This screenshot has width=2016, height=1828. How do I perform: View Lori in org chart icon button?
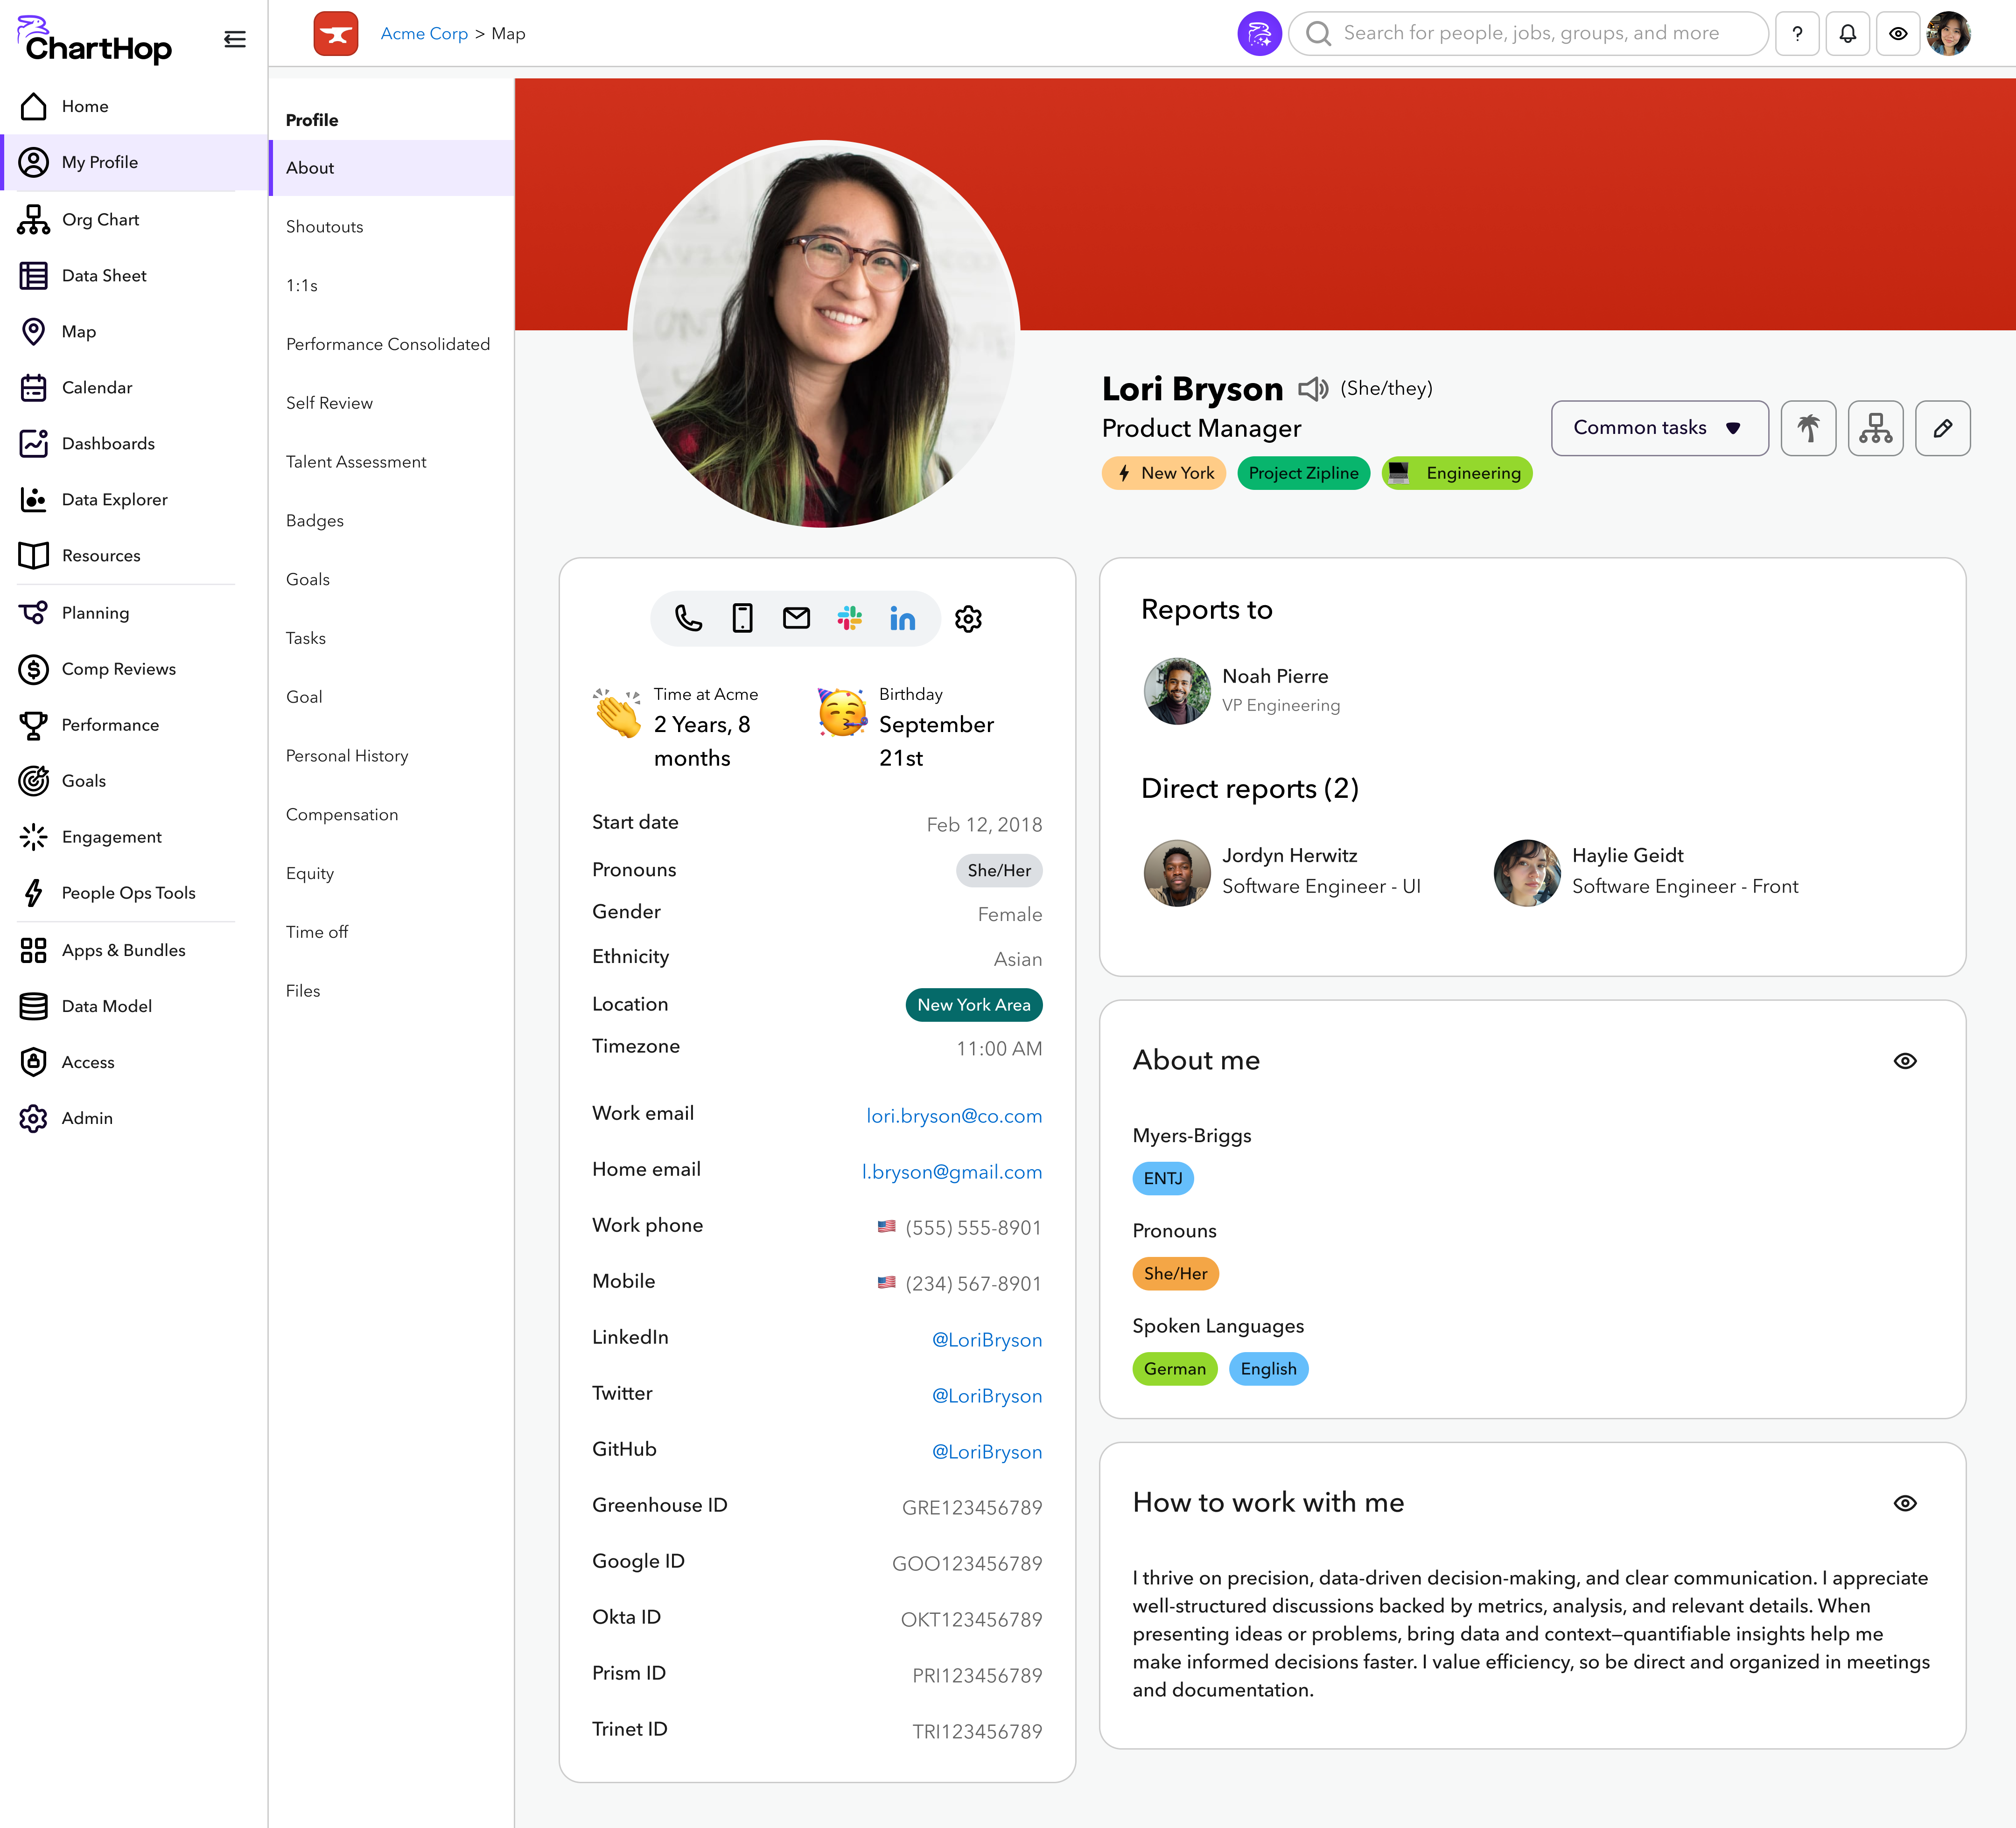1875,428
